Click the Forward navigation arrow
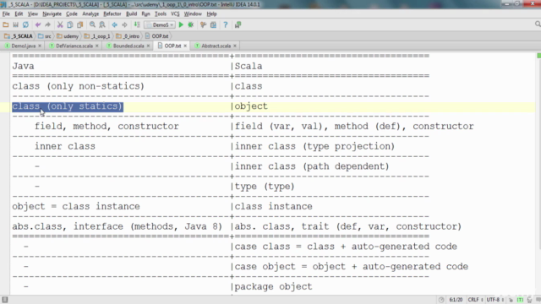The width and height of the screenshot is (541, 304). click(x=124, y=24)
